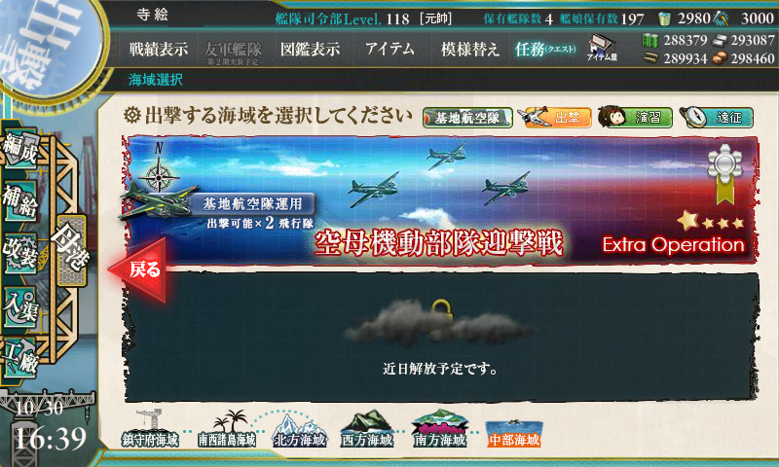
Task: Return to 母港 home port
Action: (x=72, y=250)
